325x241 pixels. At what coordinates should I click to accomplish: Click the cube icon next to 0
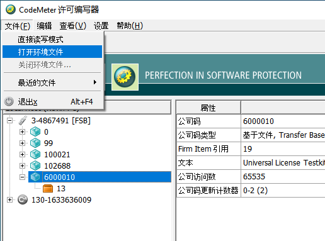[35, 132]
